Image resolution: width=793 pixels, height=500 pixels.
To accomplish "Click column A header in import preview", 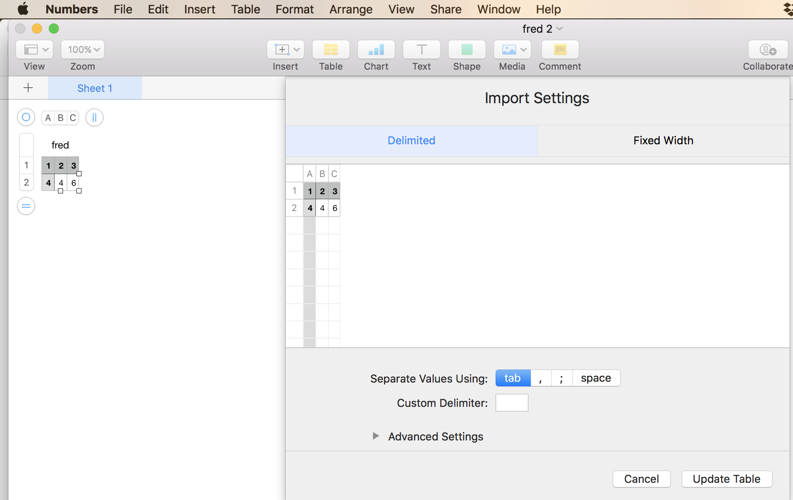I will click(x=310, y=174).
